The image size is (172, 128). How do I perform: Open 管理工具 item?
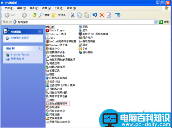[x=53, y=71]
